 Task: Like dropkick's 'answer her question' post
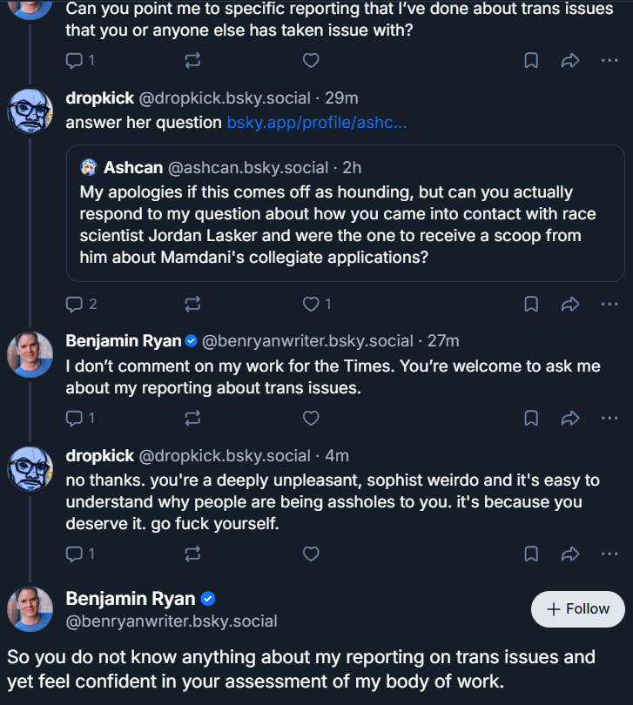(x=311, y=304)
